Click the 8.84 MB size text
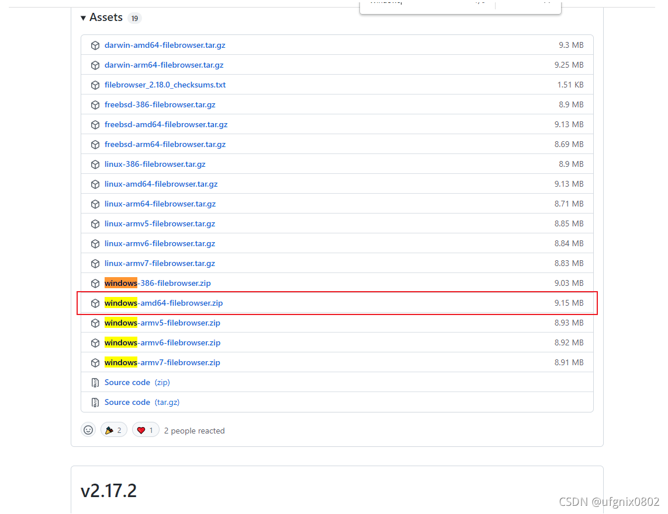Viewport: 668px width, 514px height. tap(569, 244)
